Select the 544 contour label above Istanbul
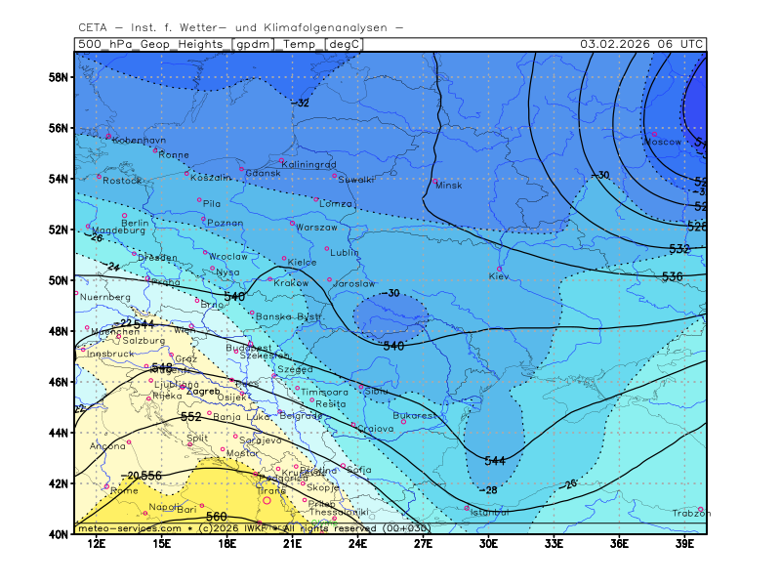The width and height of the screenshot is (781, 586). 495,460
